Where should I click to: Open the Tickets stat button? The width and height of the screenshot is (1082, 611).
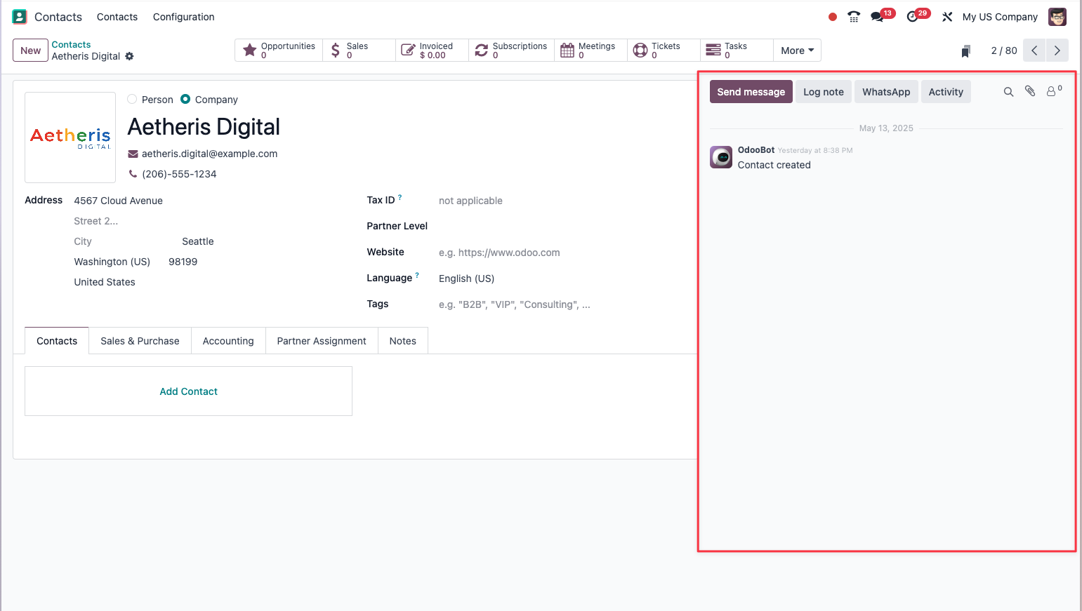664,51
